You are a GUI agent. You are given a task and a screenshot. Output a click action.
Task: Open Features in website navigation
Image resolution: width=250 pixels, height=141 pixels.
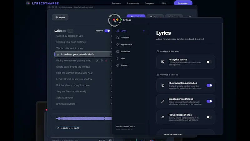pyautogui.click(x=116, y=3)
